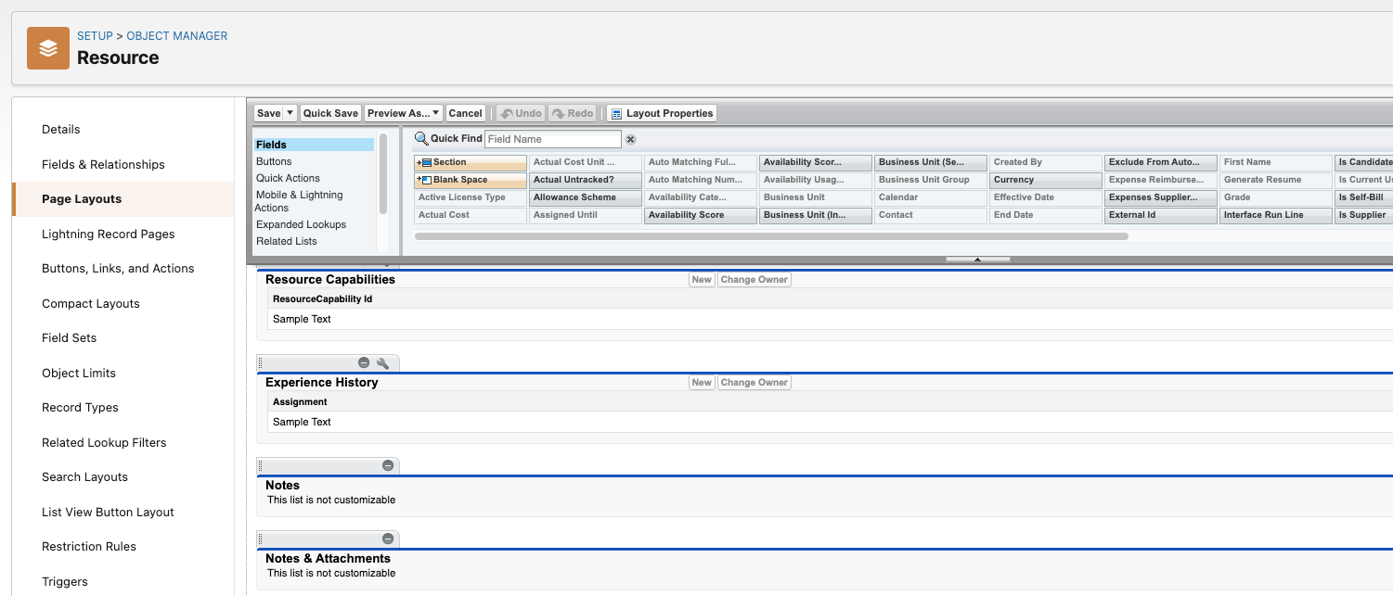
Task: Open Experience History related list properties wrench
Action: tap(382, 363)
